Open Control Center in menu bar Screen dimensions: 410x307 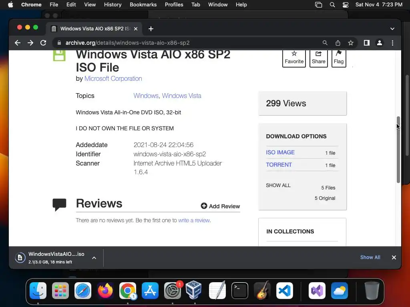pyautogui.click(x=346, y=5)
